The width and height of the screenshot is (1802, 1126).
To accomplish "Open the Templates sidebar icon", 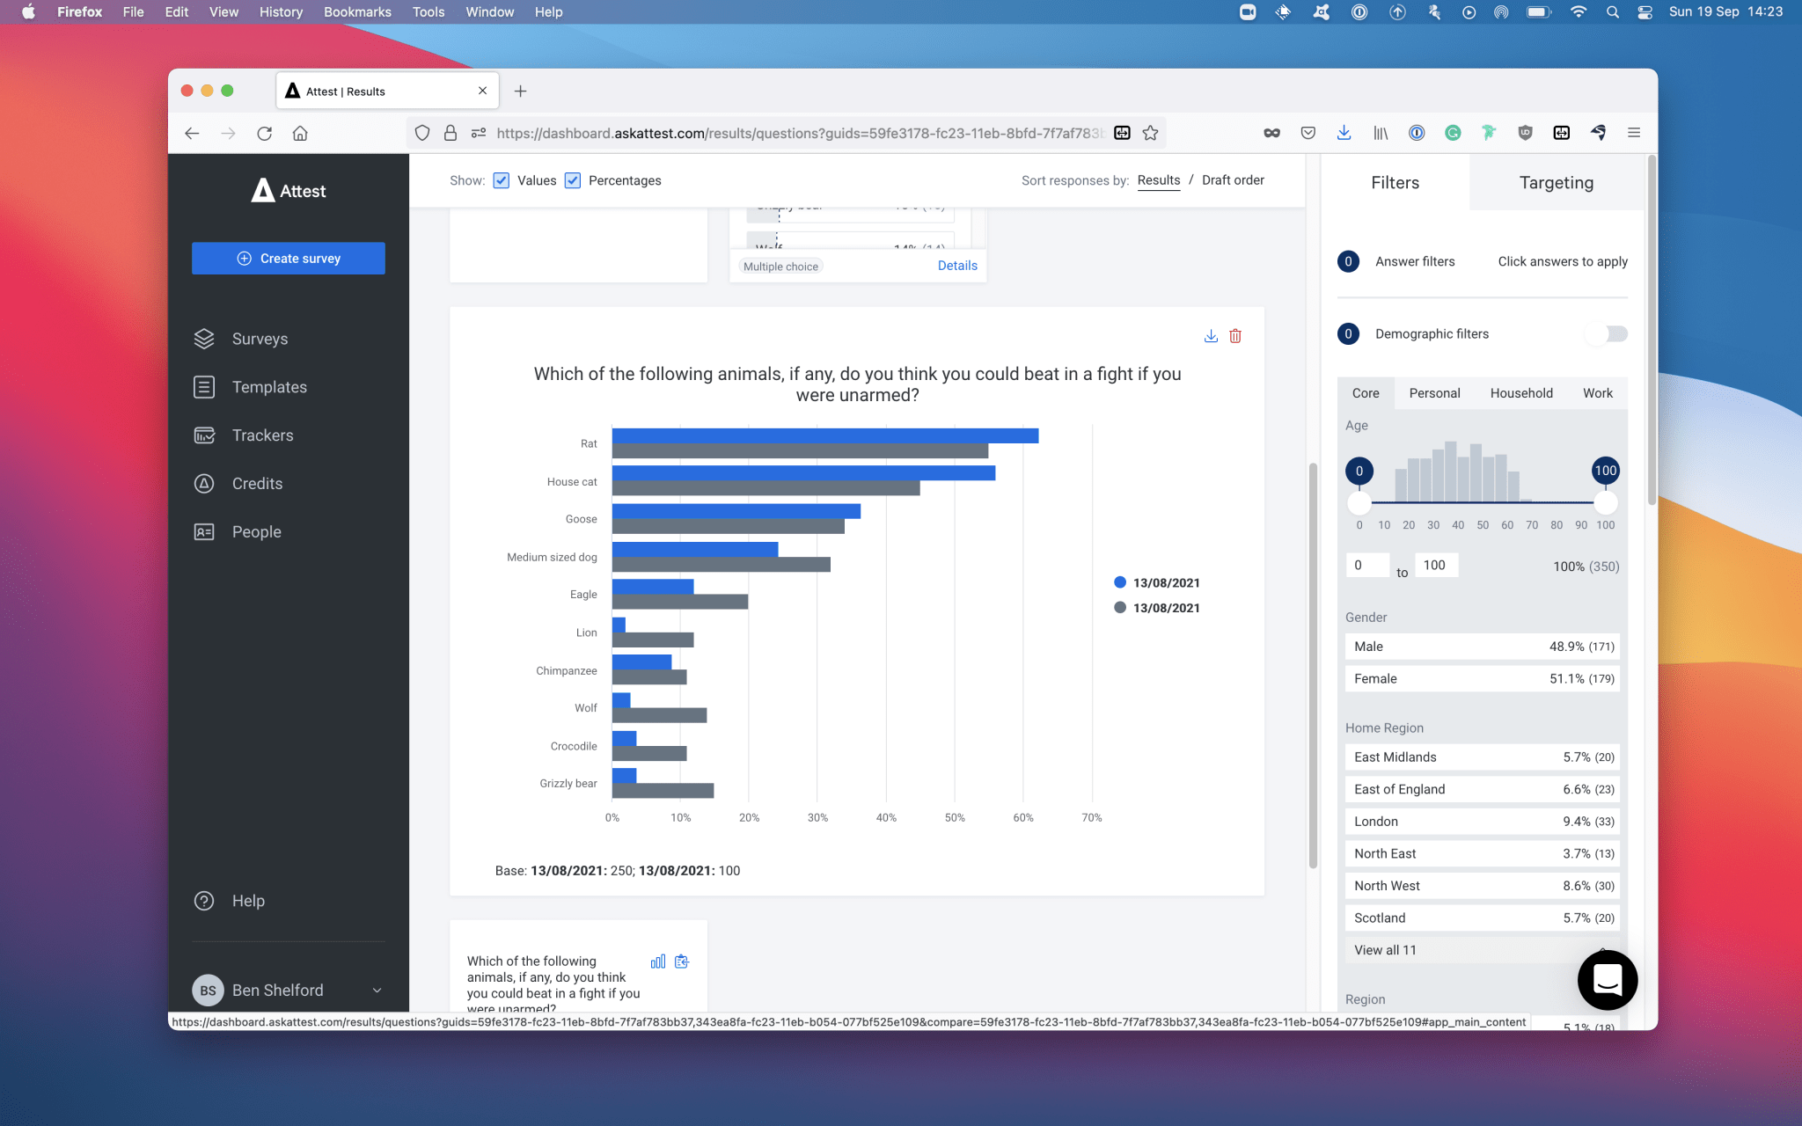I will click(x=204, y=387).
